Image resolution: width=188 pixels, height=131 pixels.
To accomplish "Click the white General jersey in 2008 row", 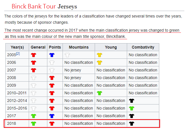I will [x=34, y=78].
